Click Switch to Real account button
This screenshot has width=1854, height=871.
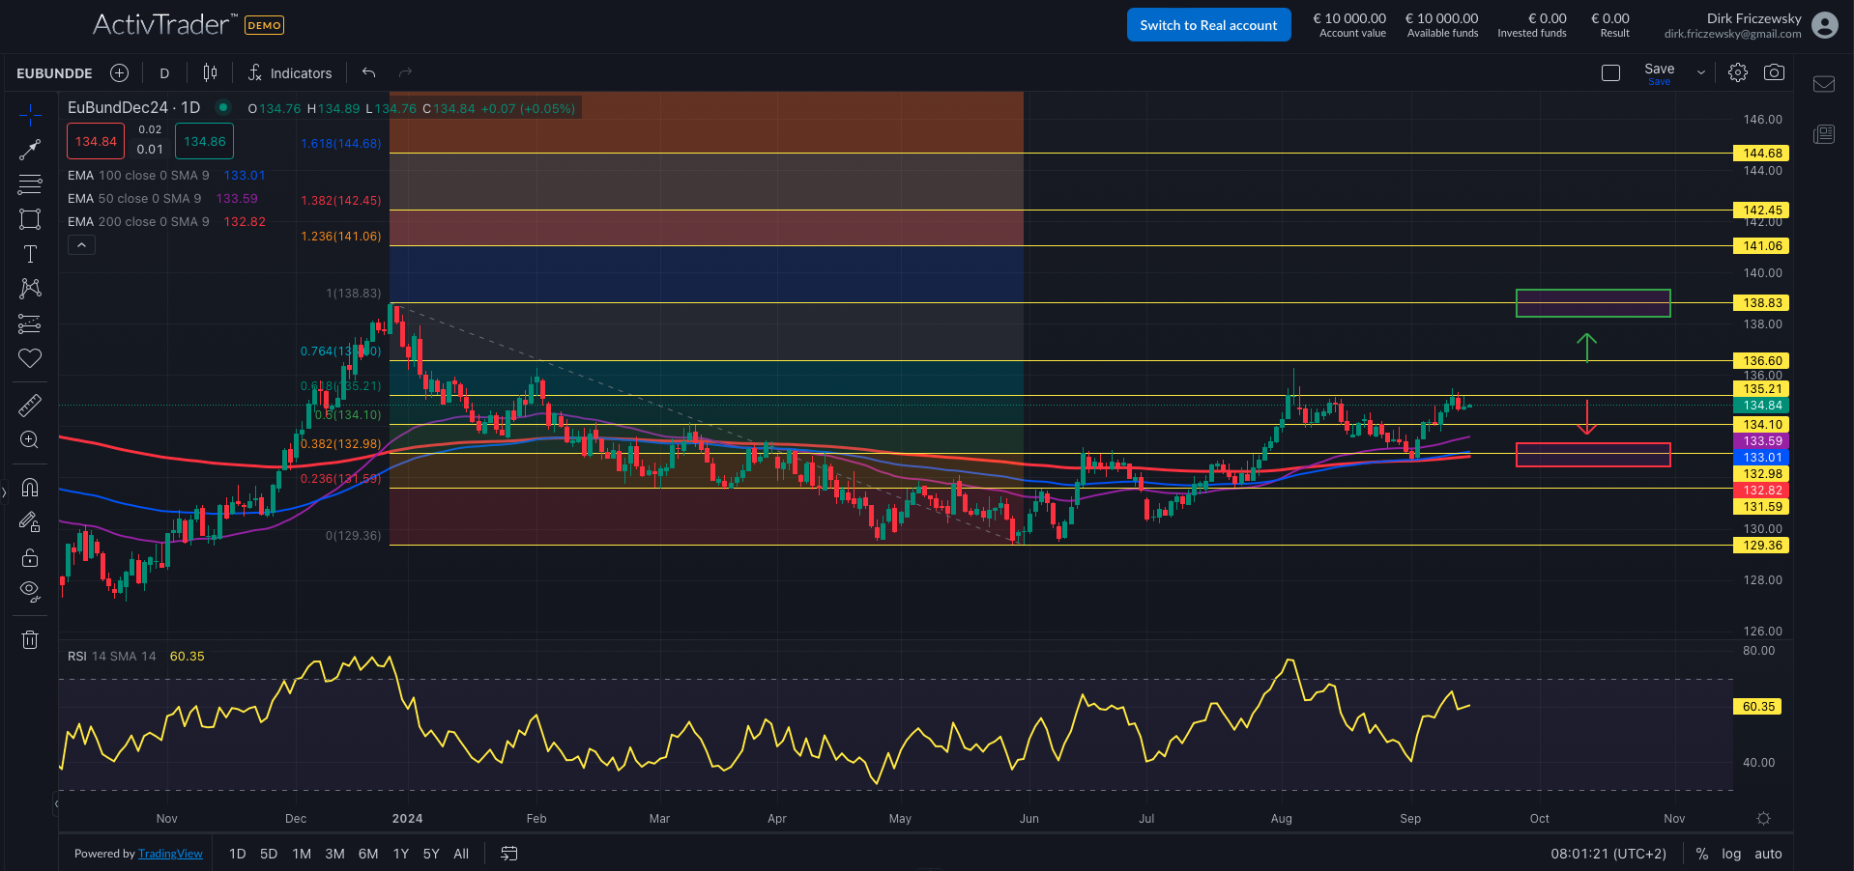pos(1208,25)
